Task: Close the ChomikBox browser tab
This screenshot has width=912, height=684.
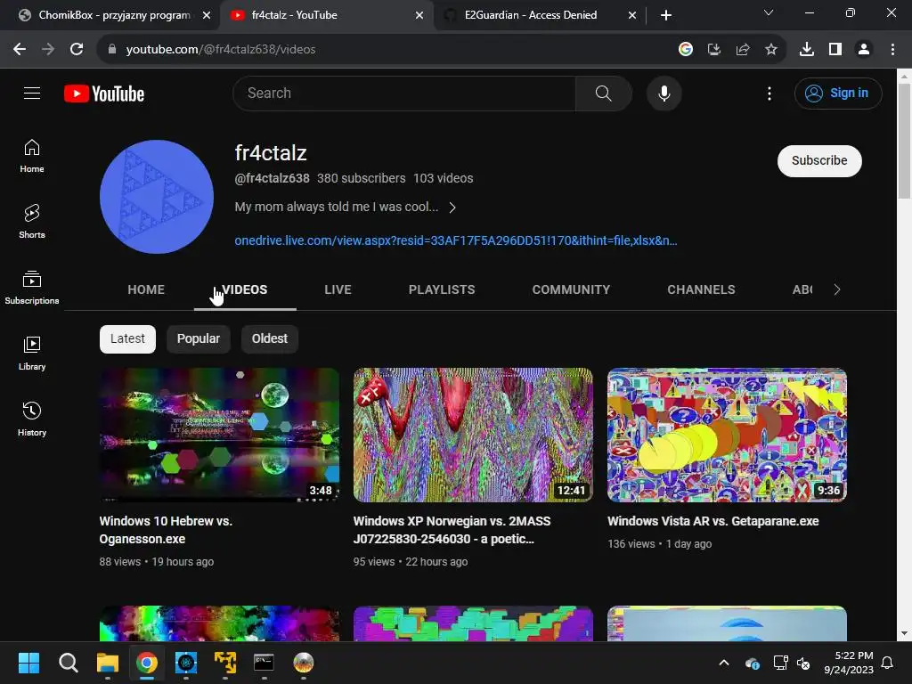Action: [207, 16]
